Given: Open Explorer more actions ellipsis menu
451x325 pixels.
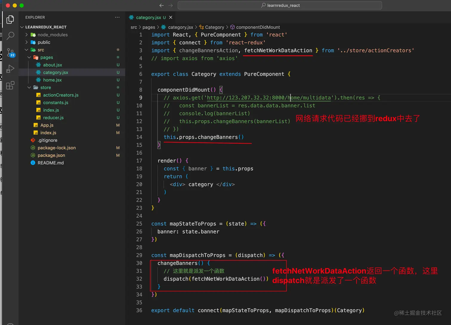Looking at the screenshot, I should tap(117, 17).
